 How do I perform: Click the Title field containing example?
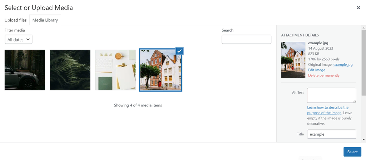tap(331, 134)
